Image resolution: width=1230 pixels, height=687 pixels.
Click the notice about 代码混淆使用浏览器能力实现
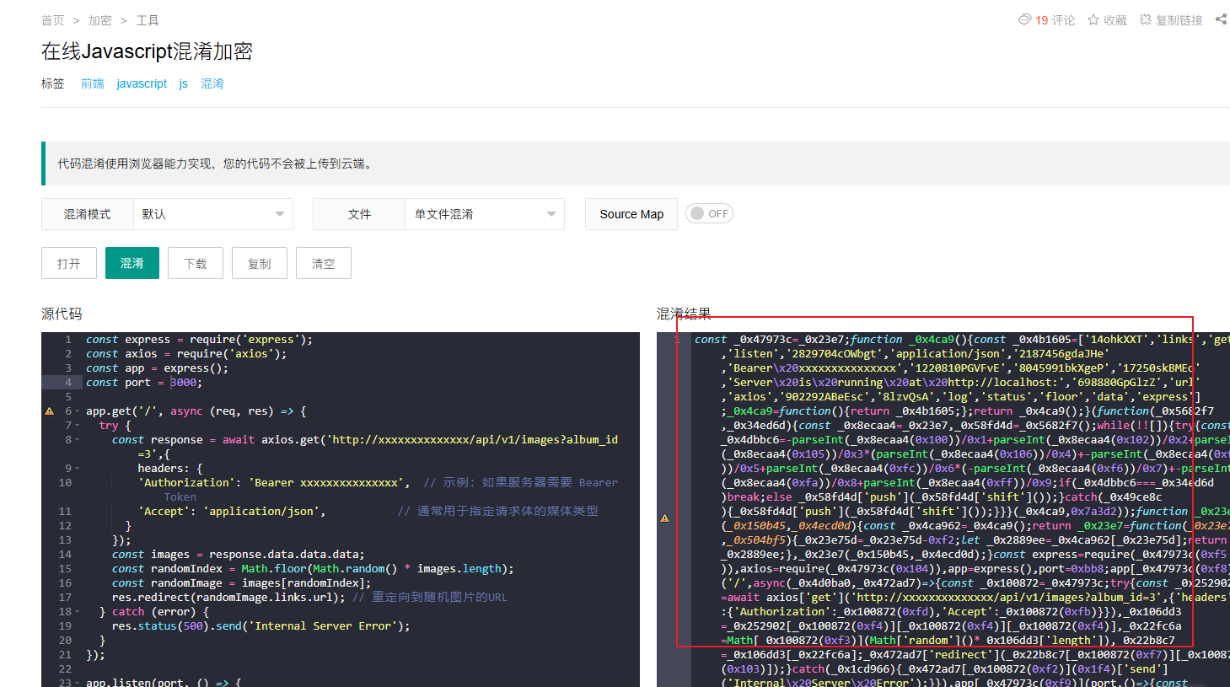(215, 164)
